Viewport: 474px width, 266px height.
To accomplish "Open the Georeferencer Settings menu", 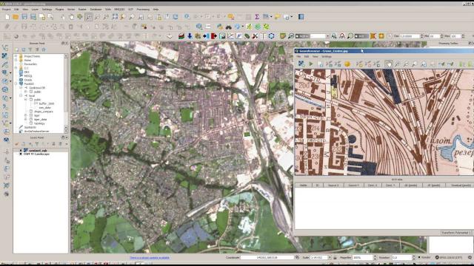I will click(326, 56).
